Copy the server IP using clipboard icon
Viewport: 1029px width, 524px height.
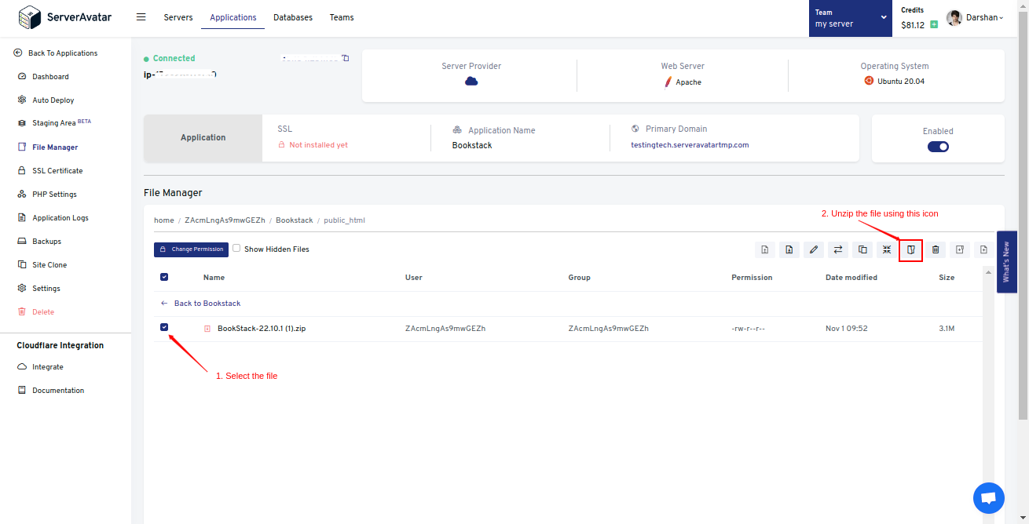coord(346,58)
